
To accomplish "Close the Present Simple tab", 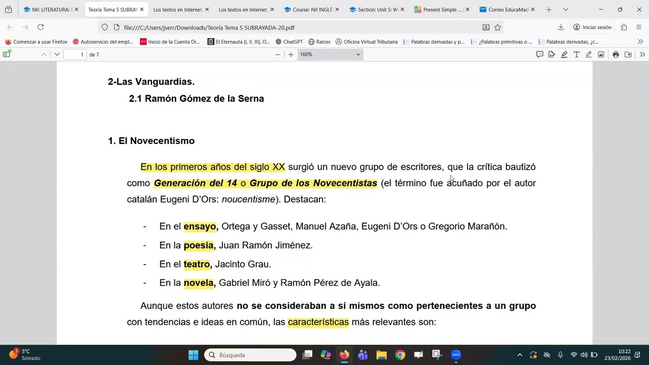I will click(467, 10).
